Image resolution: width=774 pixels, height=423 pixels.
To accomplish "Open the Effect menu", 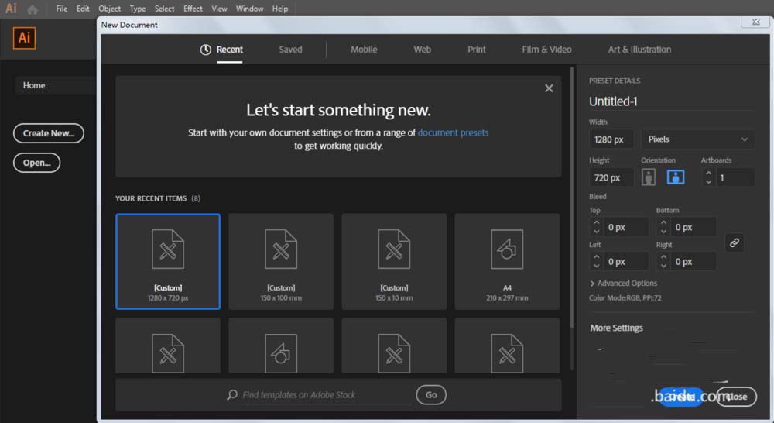I will point(193,9).
